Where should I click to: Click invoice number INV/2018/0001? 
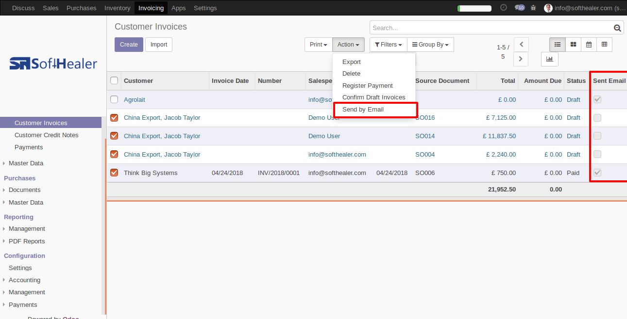(279, 173)
